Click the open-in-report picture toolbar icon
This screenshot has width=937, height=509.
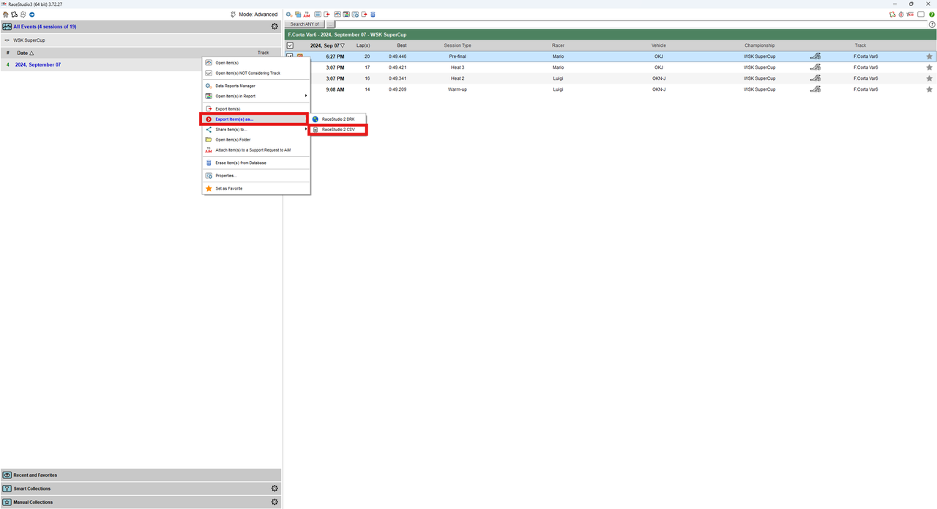click(346, 15)
